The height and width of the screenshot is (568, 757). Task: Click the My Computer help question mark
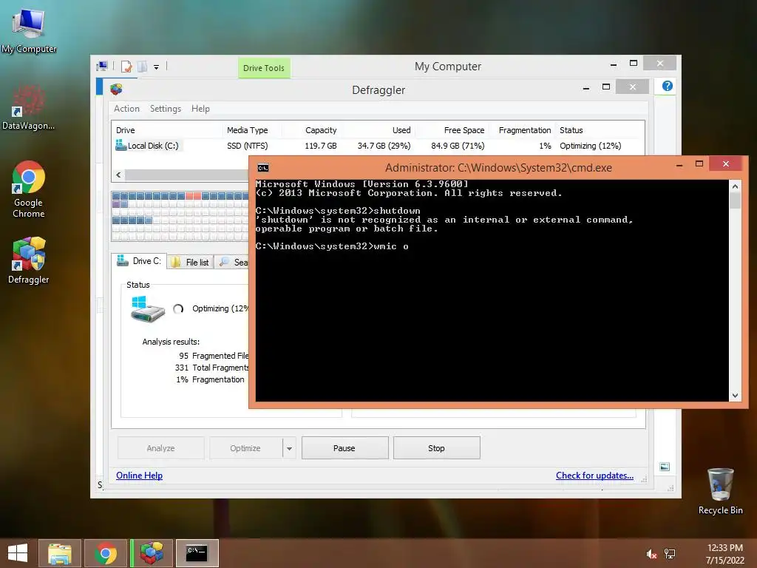coord(668,86)
